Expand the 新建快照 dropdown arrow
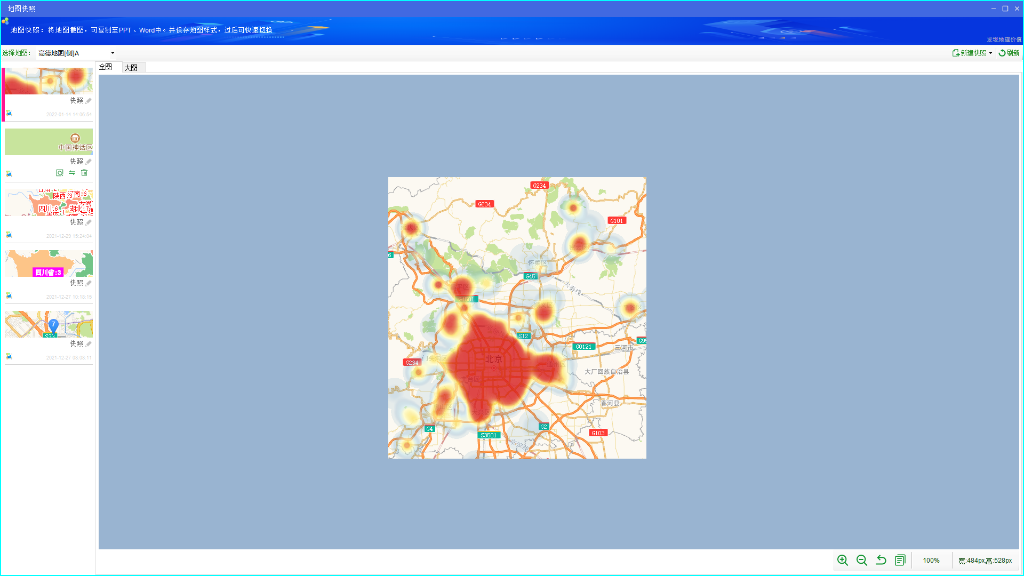 (x=991, y=53)
